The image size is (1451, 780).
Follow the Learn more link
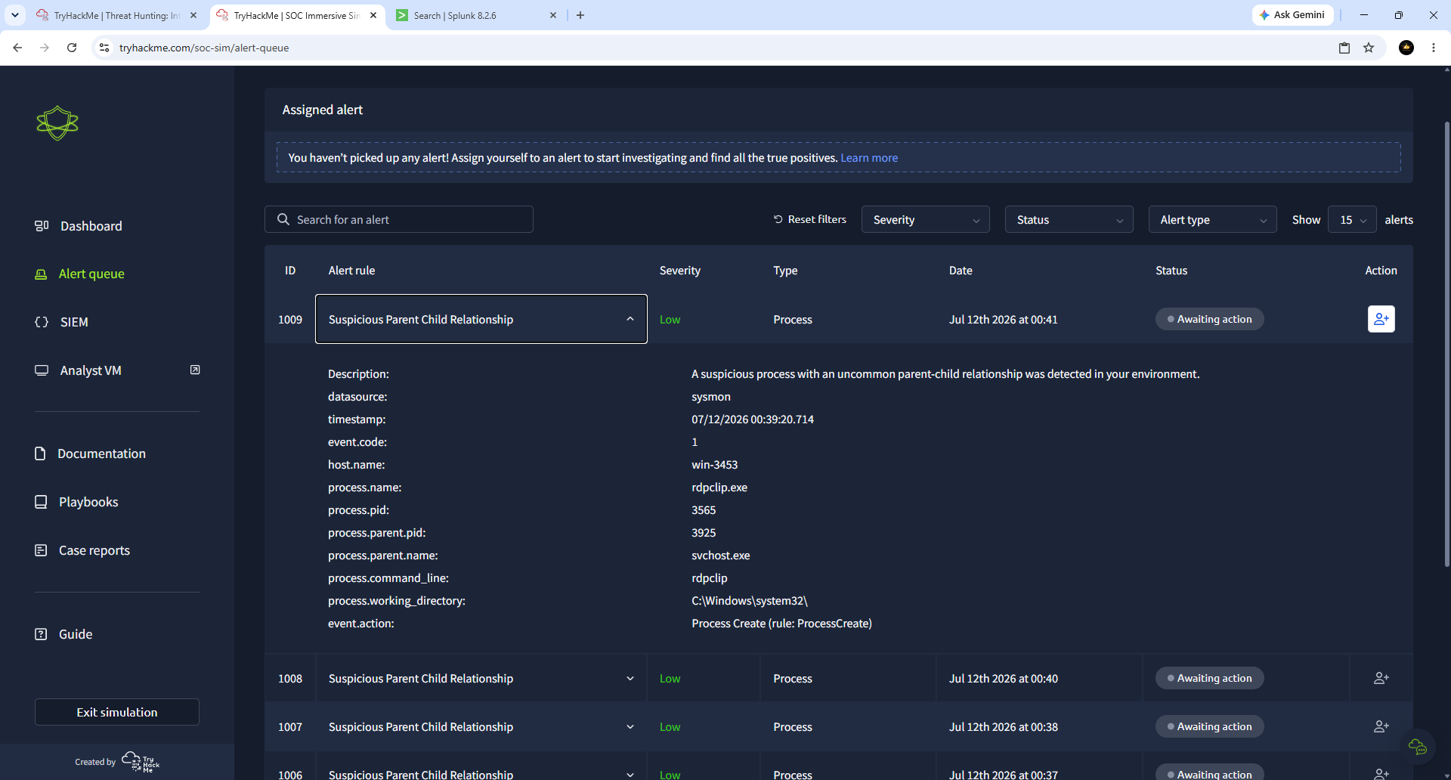coord(869,157)
